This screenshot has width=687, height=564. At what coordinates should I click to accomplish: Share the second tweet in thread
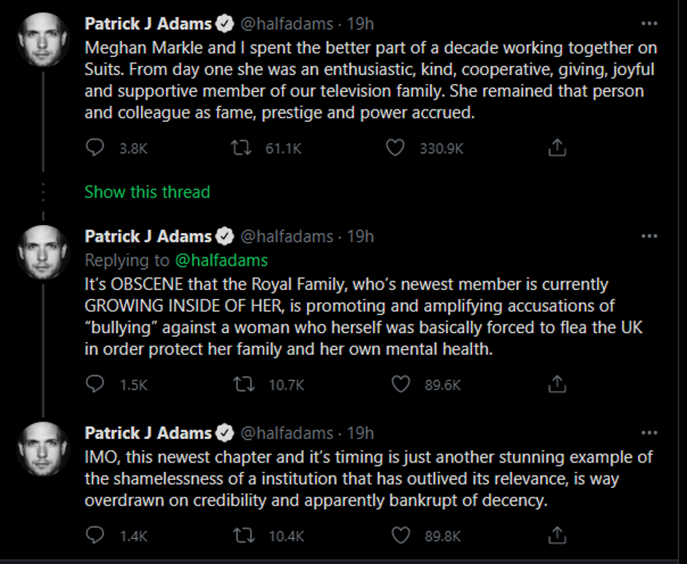557,384
